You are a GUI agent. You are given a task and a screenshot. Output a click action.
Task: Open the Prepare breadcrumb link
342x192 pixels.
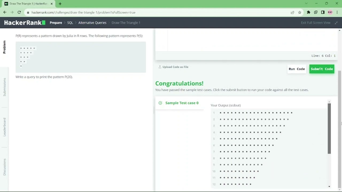point(56,23)
